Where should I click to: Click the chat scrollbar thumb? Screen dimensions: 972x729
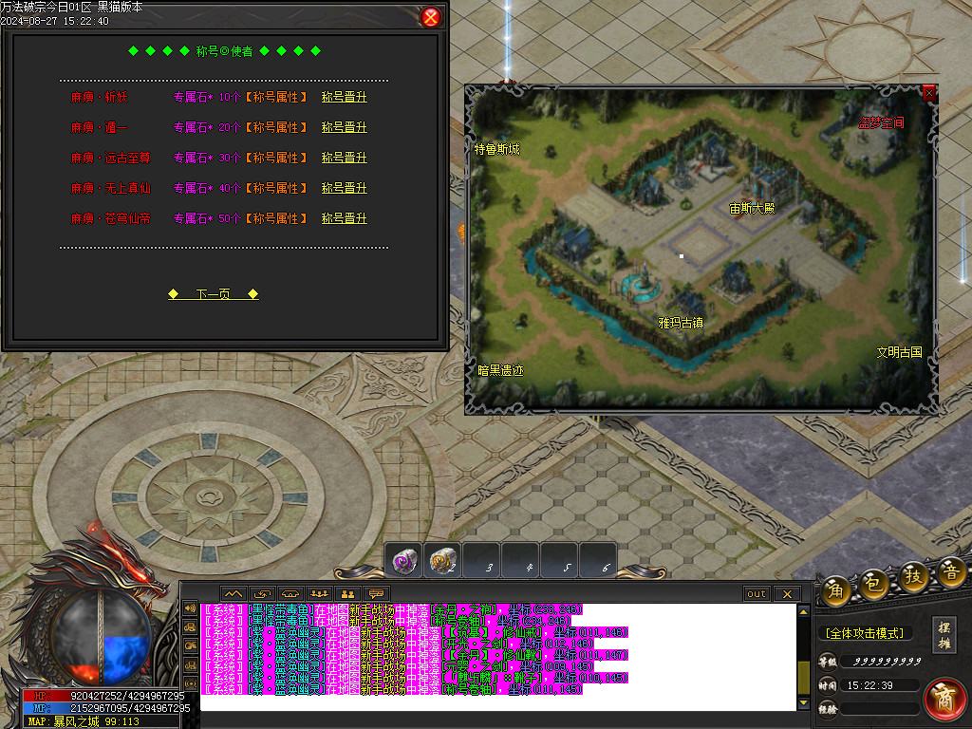point(803,676)
